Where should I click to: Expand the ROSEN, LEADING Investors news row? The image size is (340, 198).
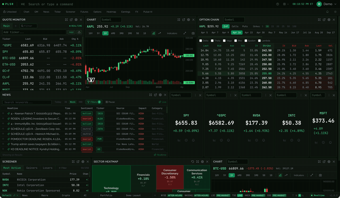(3, 119)
